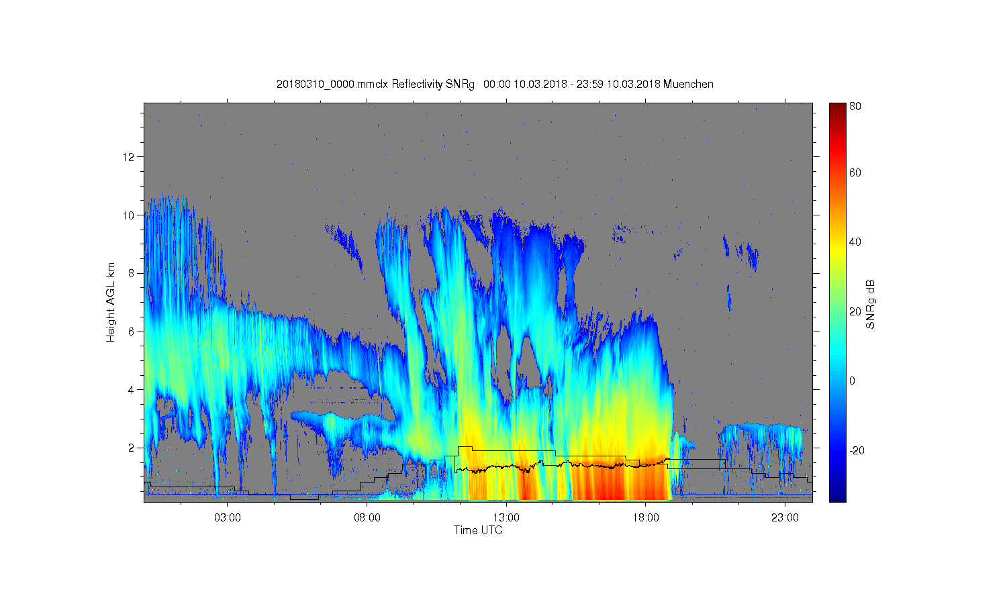Click the height tick label 8
This screenshot has height=604, width=1007.
133,273
